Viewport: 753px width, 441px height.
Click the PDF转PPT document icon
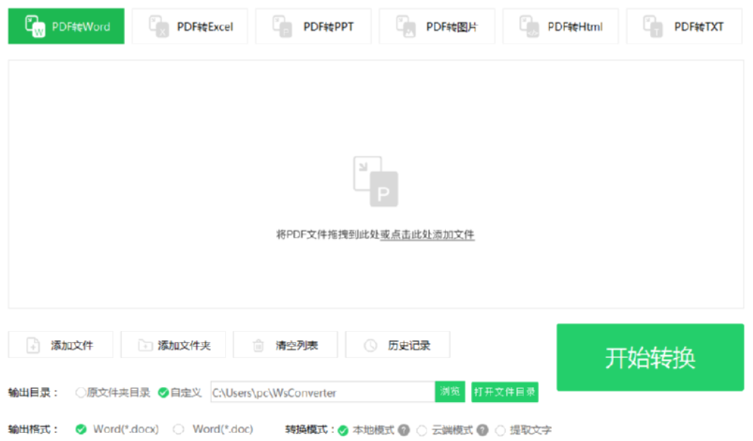tap(282, 27)
